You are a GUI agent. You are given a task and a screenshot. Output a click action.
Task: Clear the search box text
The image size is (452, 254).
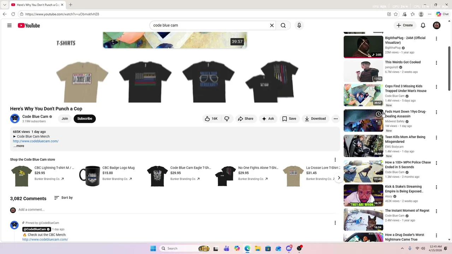272,25
